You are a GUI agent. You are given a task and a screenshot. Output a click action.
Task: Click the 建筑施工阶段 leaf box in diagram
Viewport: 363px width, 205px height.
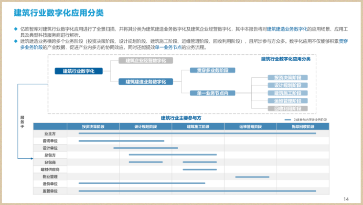pos(288,93)
